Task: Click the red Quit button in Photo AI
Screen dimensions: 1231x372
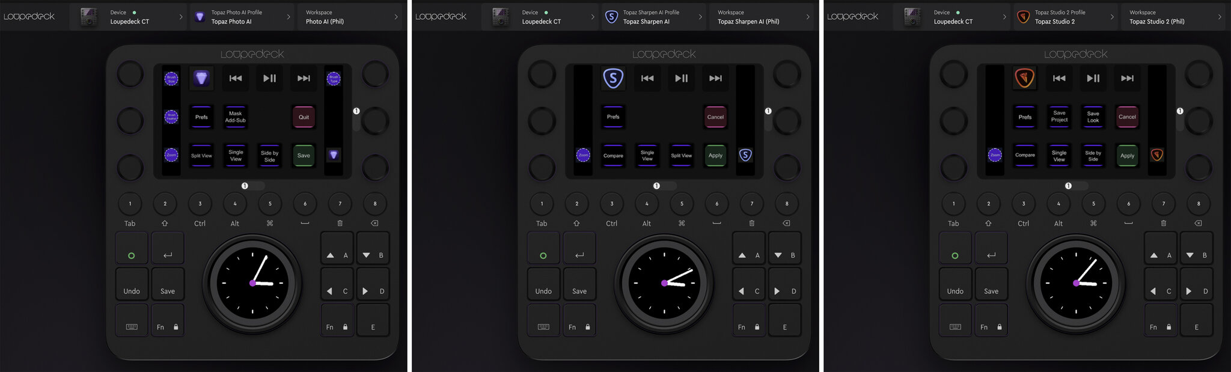Action: [x=304, y=117]
